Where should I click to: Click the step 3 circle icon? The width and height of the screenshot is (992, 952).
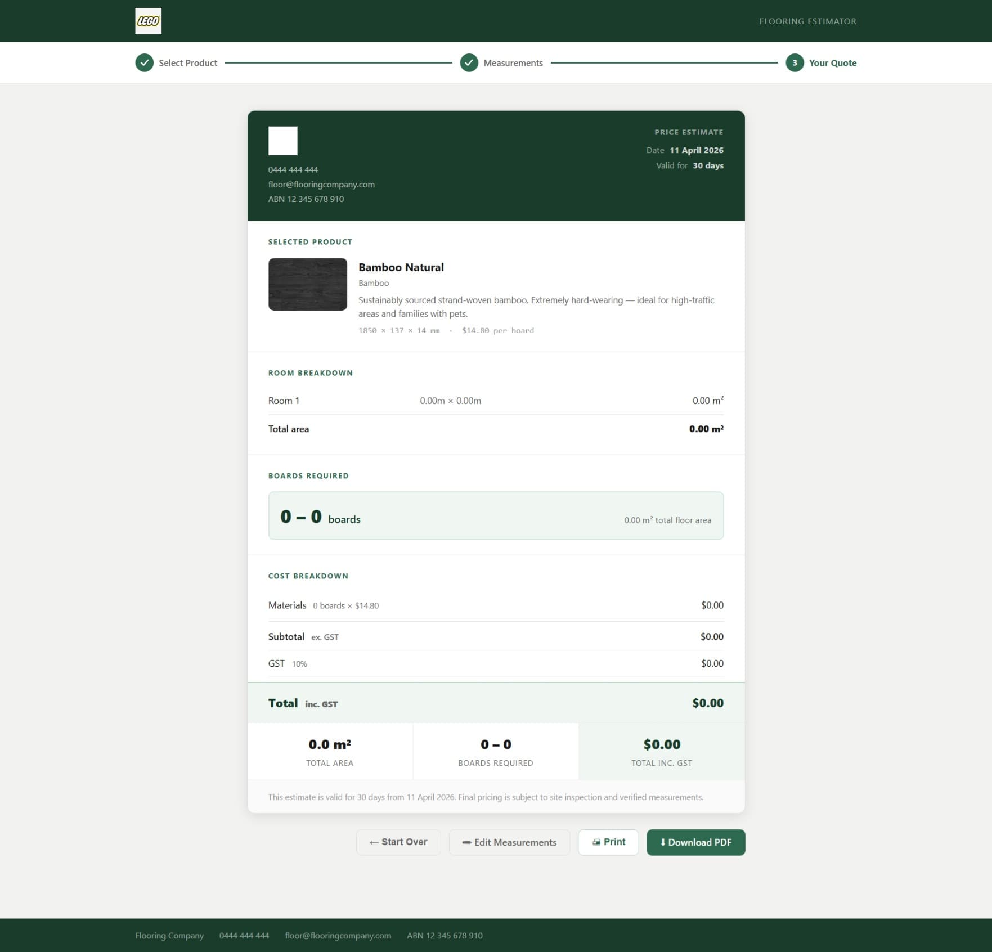pos(795,62)
